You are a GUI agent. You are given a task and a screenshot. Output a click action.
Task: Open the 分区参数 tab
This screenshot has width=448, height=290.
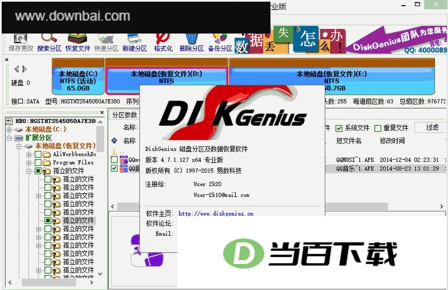point(124,115)
